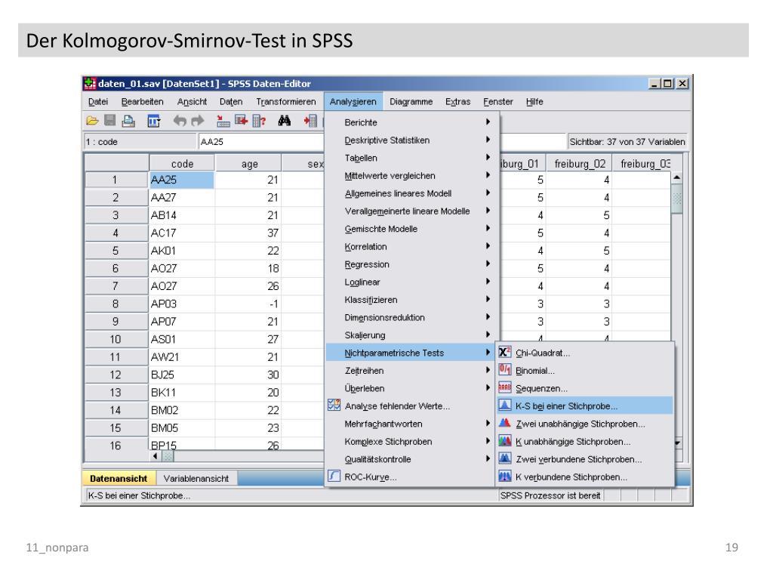Select the 'age' column header
The width and height of the screenshot is (773, 580).
248,164
